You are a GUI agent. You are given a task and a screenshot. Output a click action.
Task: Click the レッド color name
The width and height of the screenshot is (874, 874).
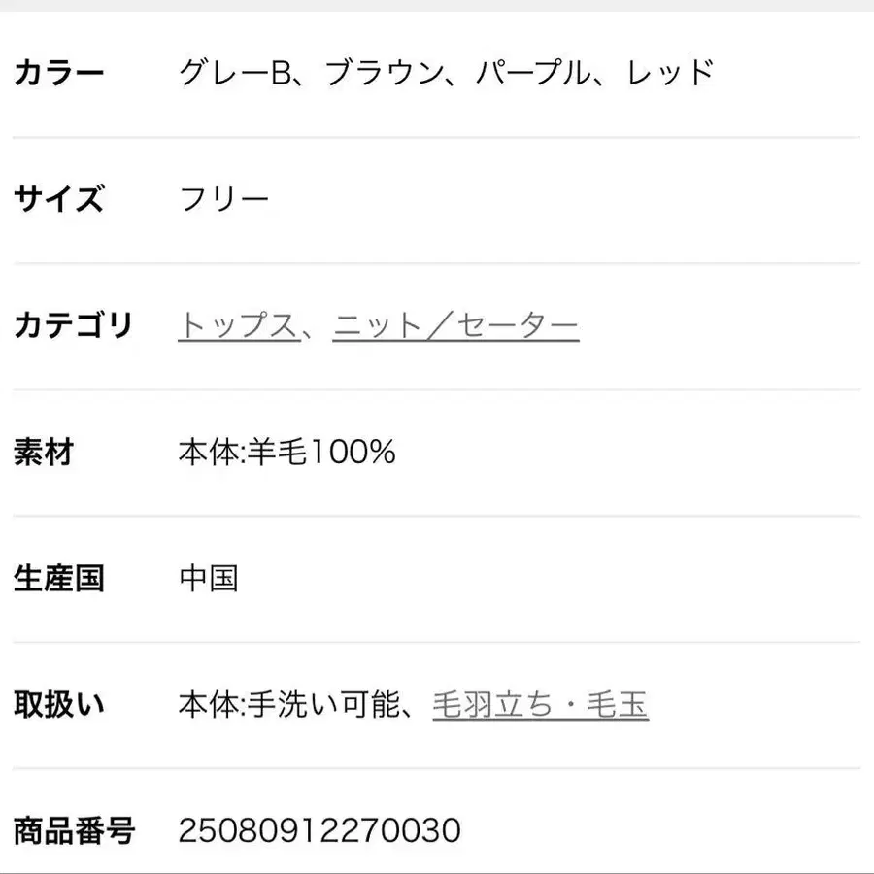(672, 73)
